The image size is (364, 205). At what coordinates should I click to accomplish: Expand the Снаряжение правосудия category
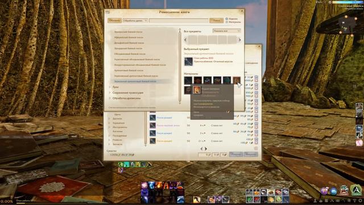(110, 92)
